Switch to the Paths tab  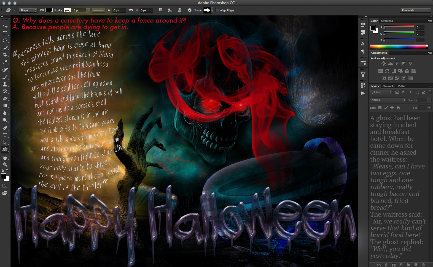[402, 86]
